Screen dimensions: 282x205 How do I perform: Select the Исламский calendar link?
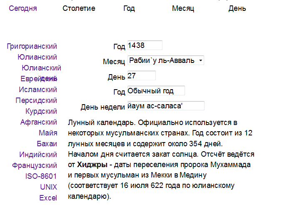click(x=38, y=90)
